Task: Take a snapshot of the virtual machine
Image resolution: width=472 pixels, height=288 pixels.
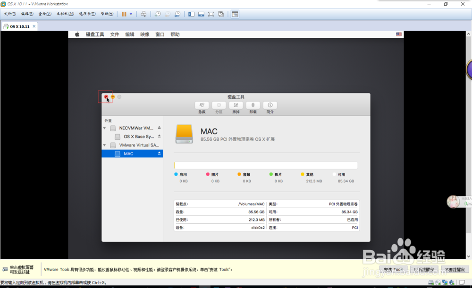Action: tap(158, 14)
